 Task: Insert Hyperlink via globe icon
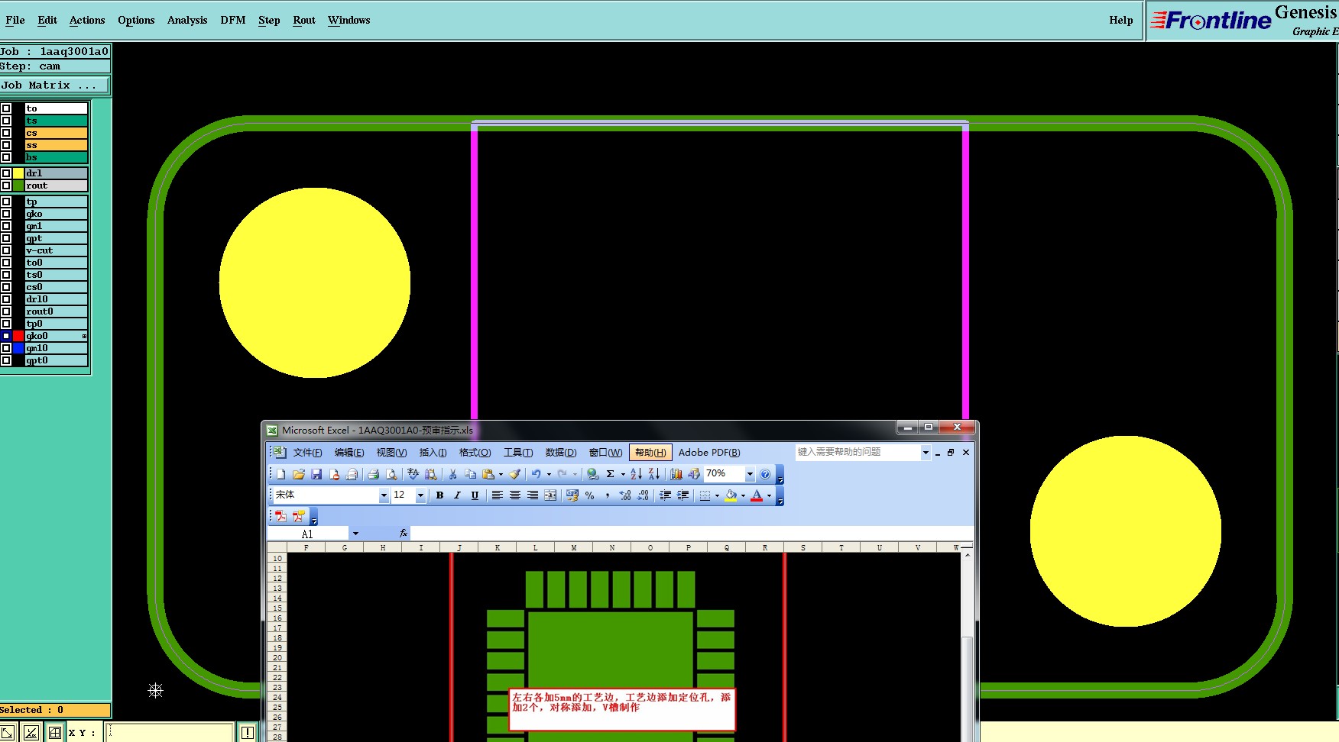[592, 474]
